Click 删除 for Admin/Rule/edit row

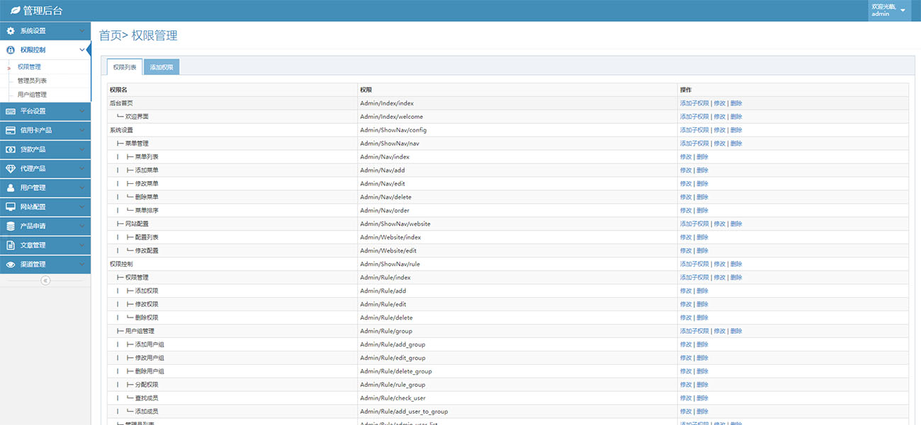702,305
